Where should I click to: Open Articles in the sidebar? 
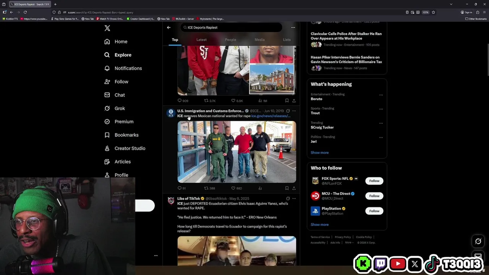coord(117,162)
